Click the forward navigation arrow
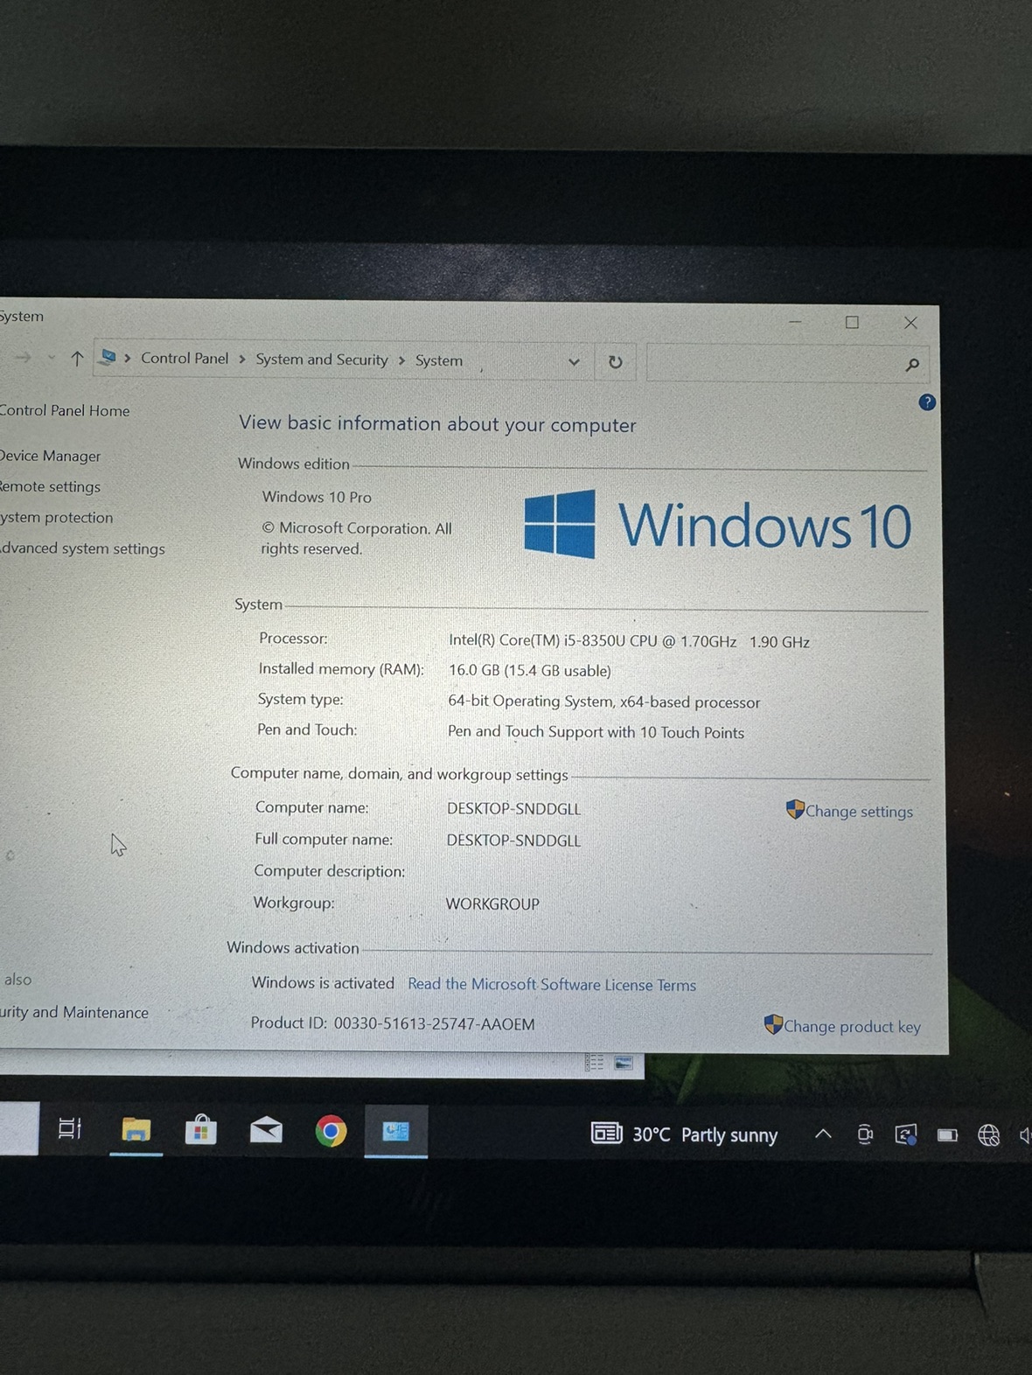The height and width of the screenshot is (1375, 1032). pos(23,357)
